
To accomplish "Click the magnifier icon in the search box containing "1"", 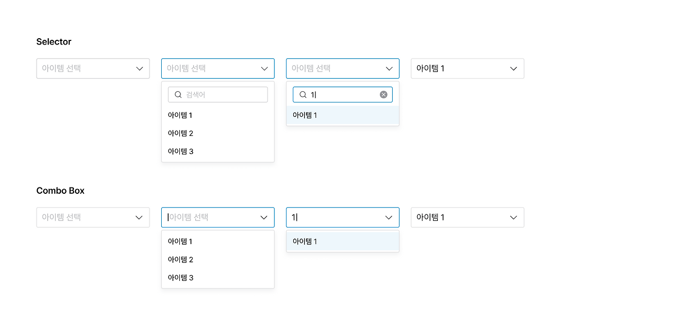I will coord(303,95).
